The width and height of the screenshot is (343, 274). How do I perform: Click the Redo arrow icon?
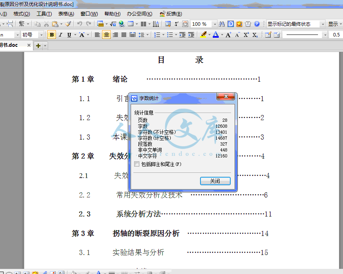pos(89,24)
